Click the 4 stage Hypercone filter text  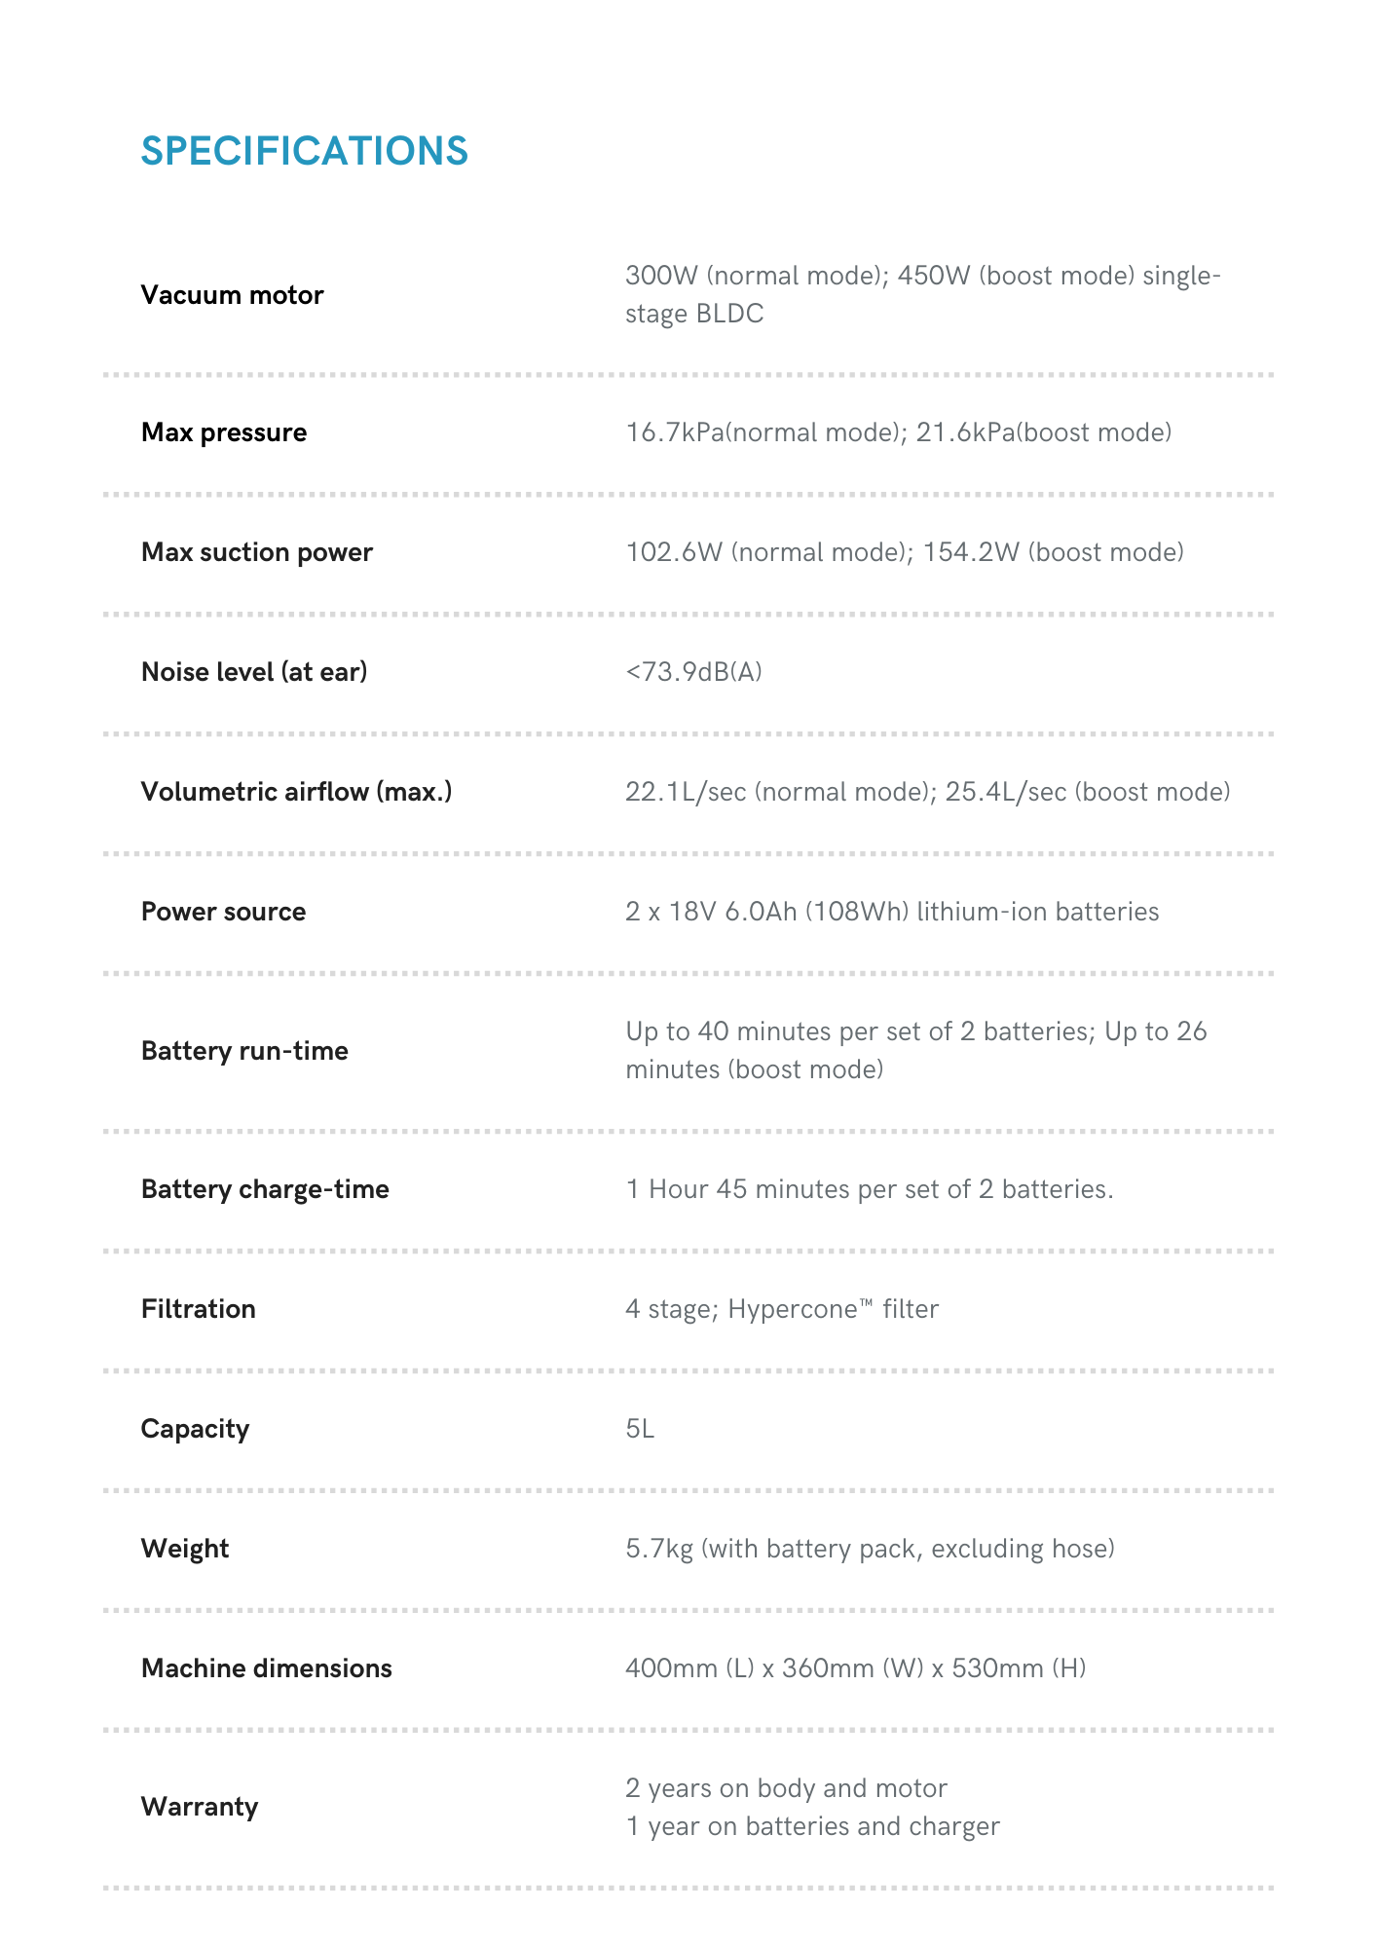pos(782,1309)
